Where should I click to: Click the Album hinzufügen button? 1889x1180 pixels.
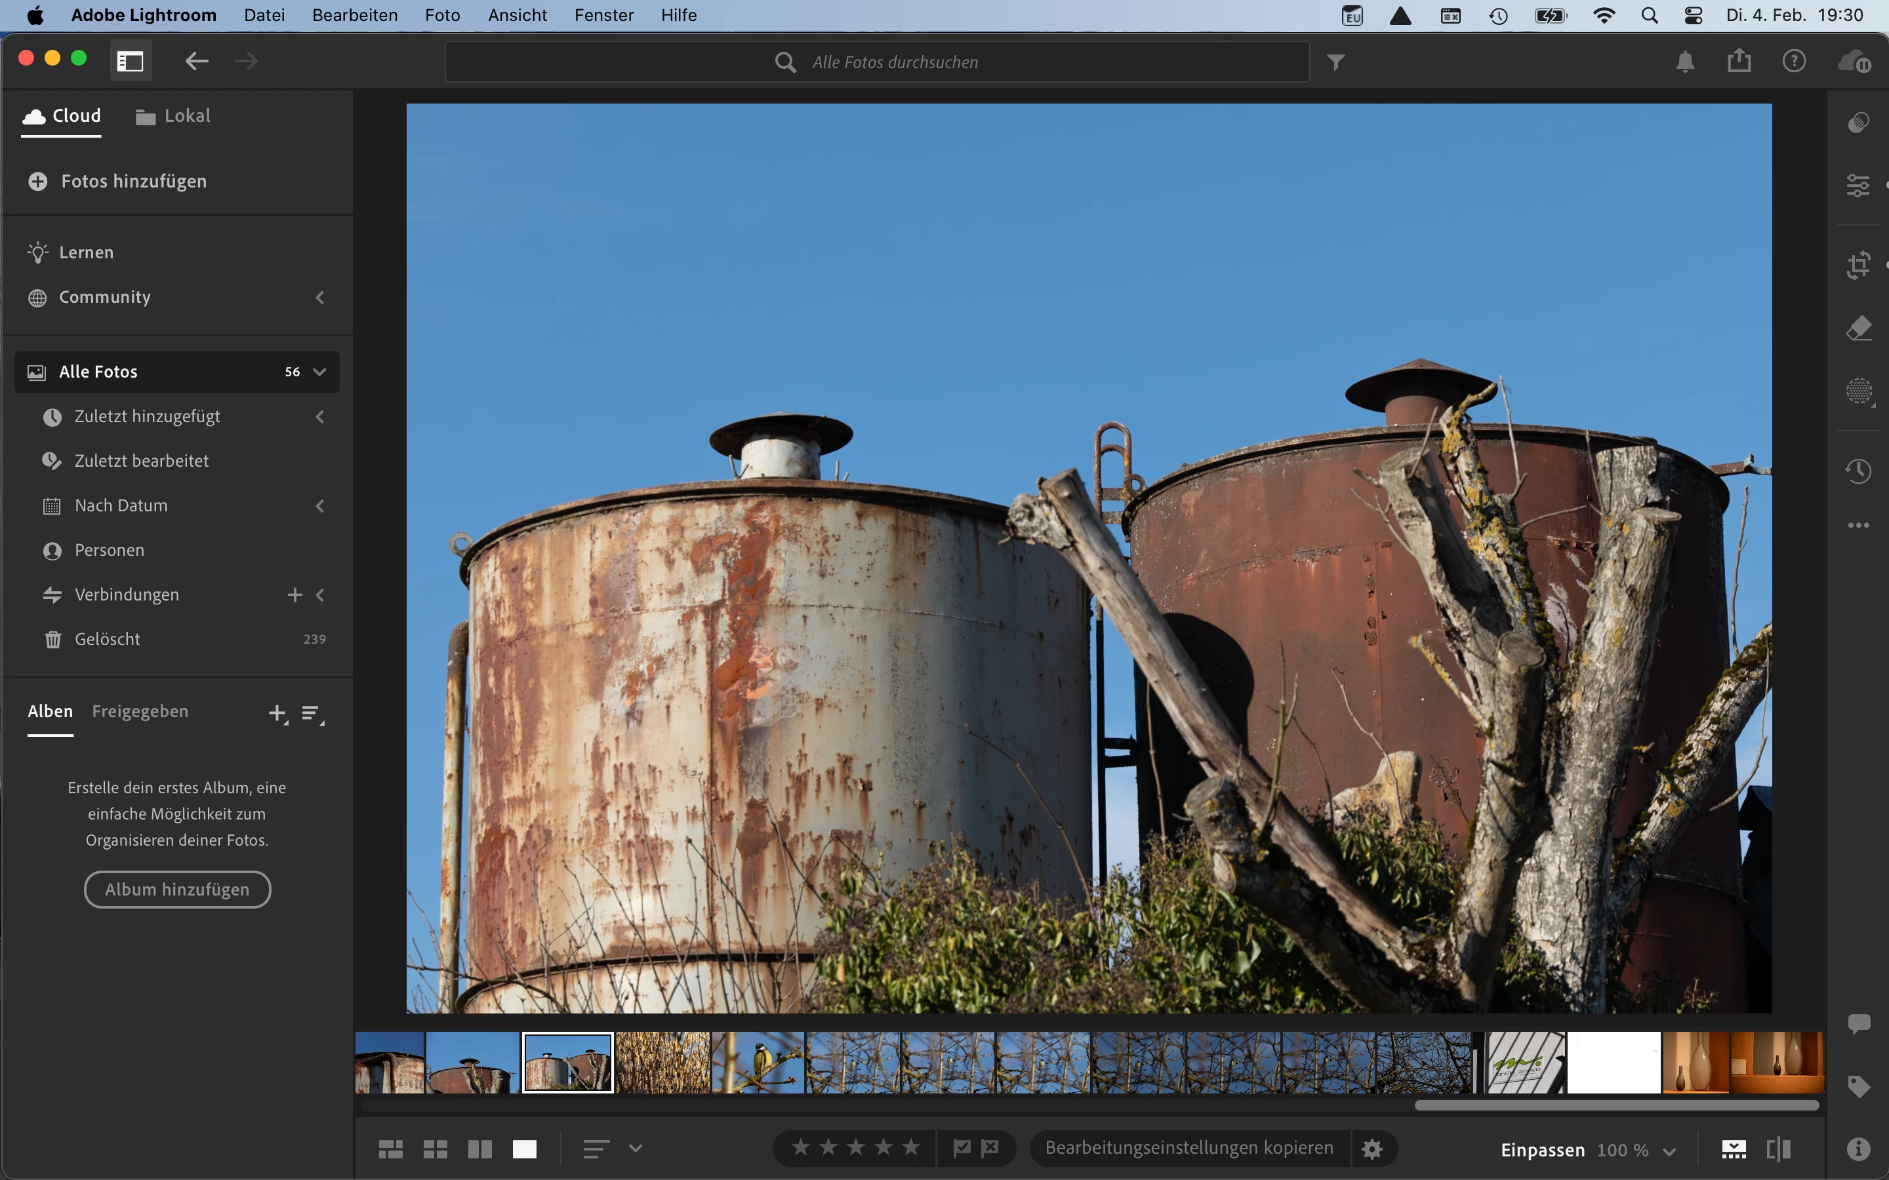click(x=177, y=889)
